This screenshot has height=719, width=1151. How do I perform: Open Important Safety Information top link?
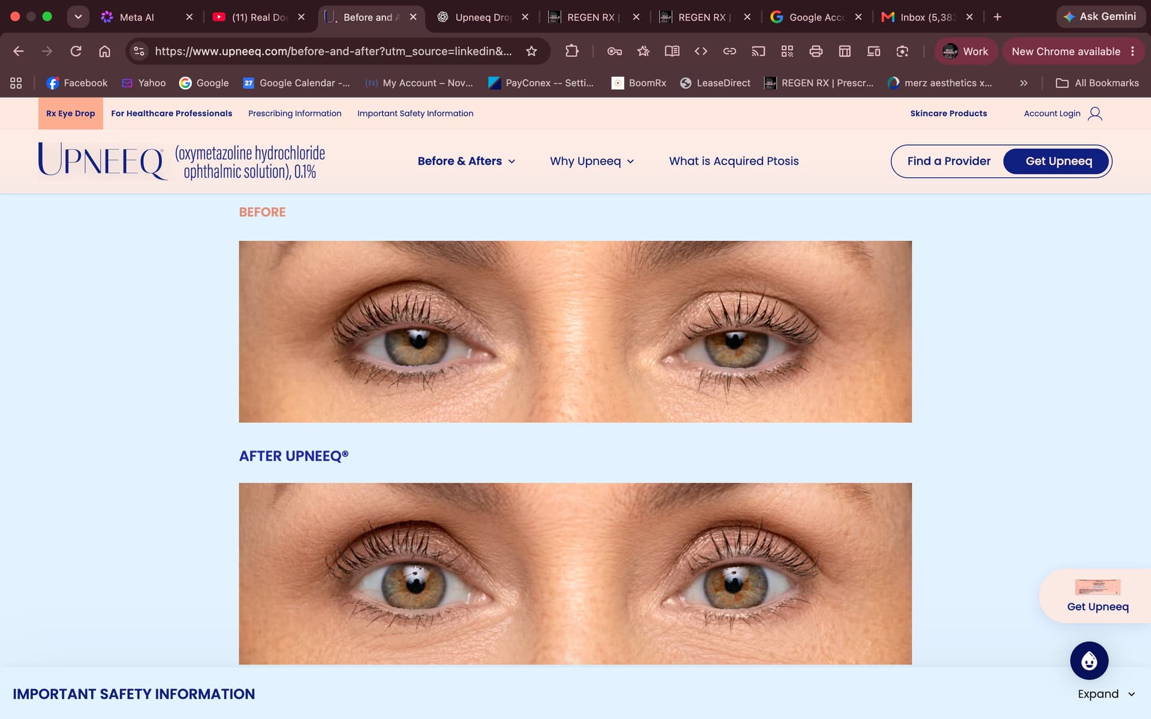pyautogui.click(x=415, y=113)
